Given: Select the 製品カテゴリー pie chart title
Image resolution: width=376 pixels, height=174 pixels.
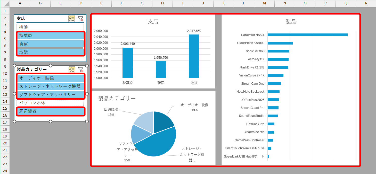Looking at the screenshot, I should point(117,98).
